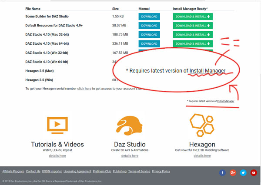This screenshot has height=185, width=261.
Task: Download DAZ Studio 4.10 Mac 64-bit manually
Action: coord(149,44)
